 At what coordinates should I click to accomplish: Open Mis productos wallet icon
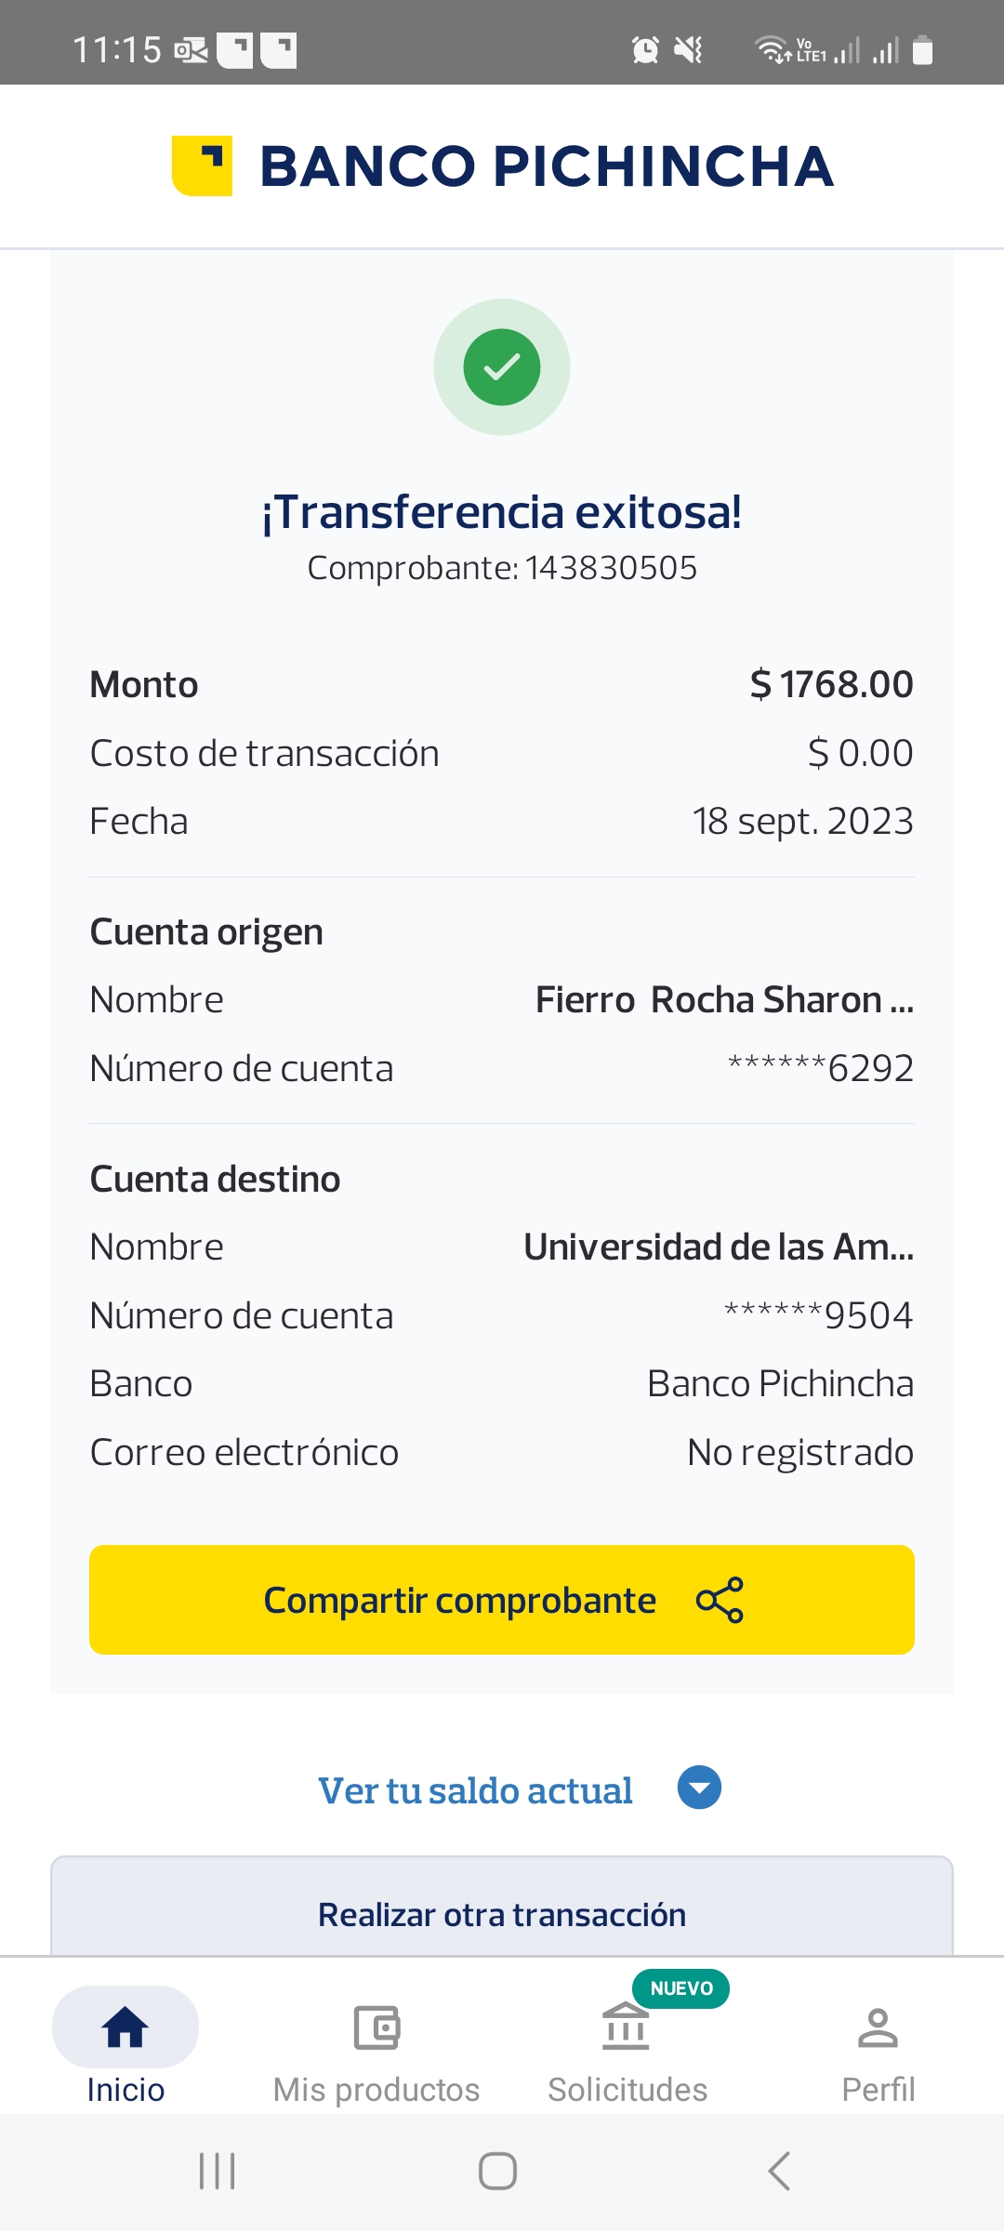376,2027
